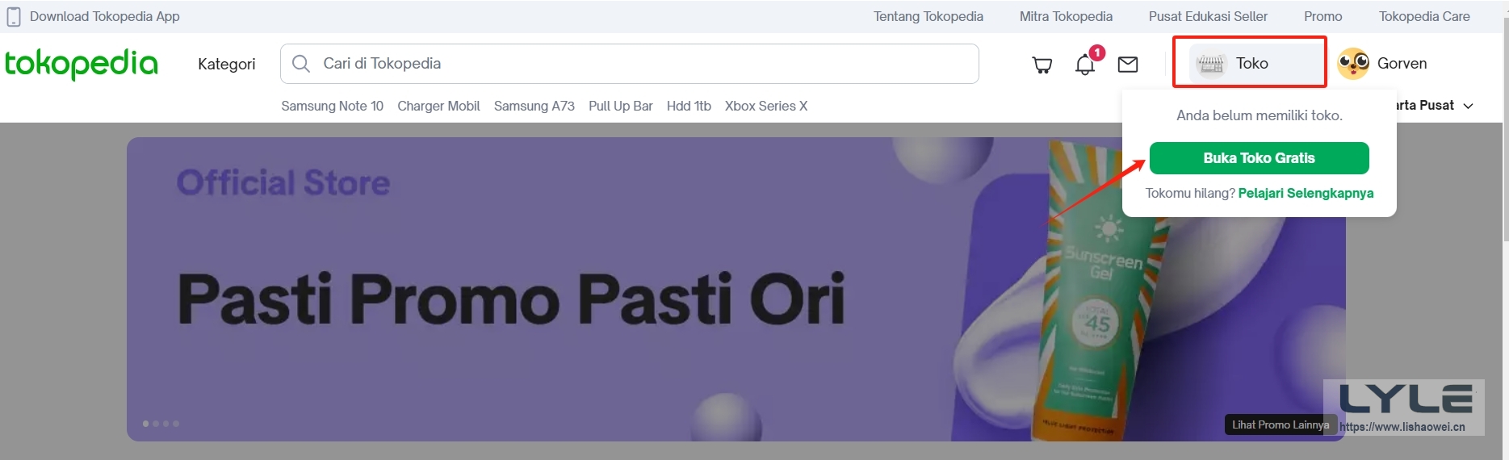Open Tokopedia Care in top bar
Image resolution: width=1509 pixels, height=460 pixels.
click(x=1424, y=16)
